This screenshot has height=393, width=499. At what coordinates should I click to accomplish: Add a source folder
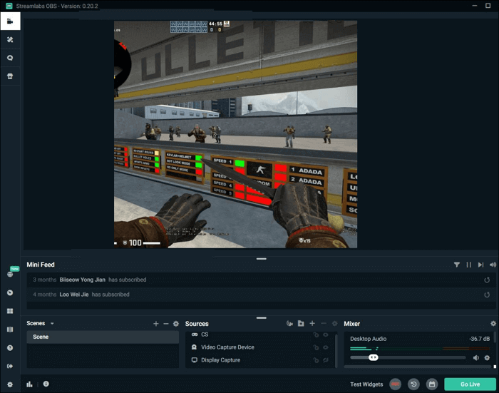pos(301,324)
